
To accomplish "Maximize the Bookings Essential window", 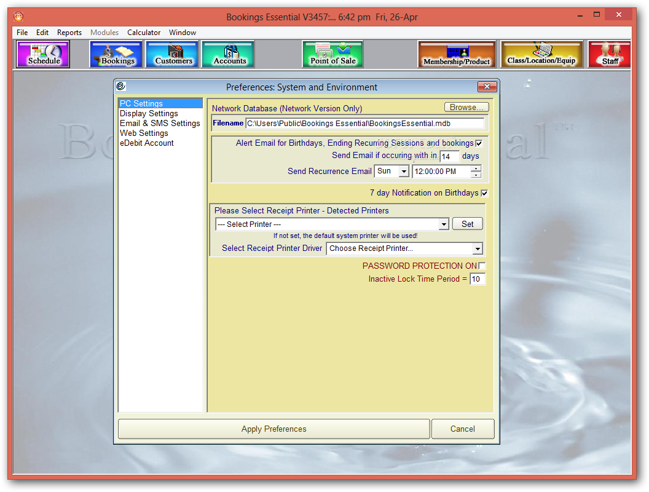I will [x=596, y=15].
